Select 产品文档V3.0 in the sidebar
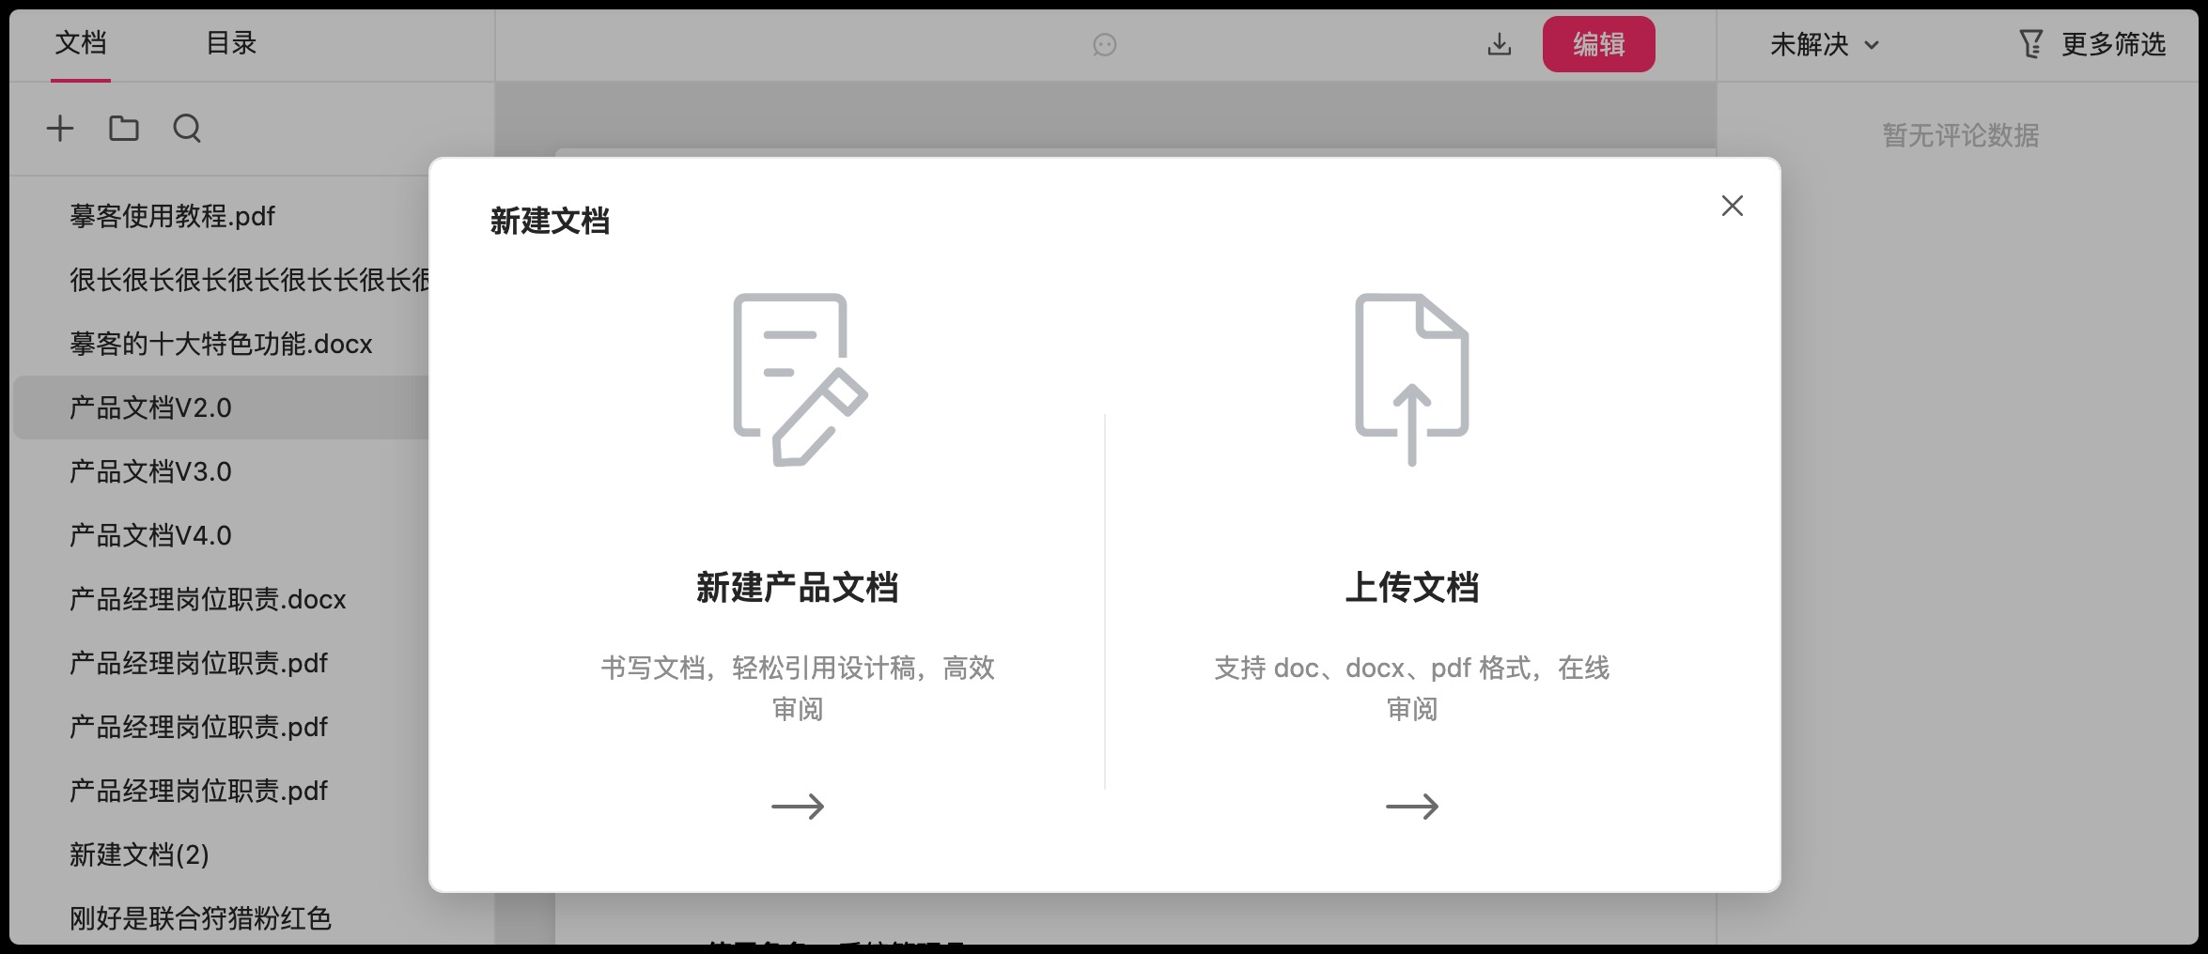The width and height of the screenshot is (2208, 954). [150, 471]
